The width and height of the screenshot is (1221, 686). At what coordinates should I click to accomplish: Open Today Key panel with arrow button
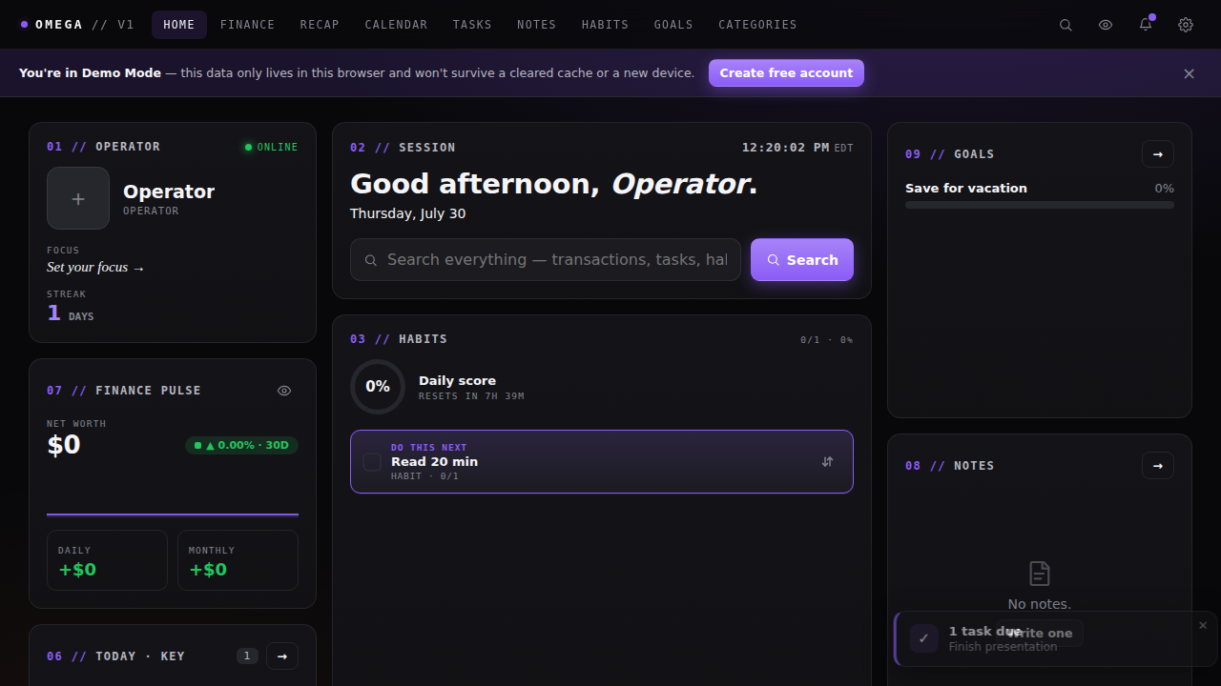282,656
